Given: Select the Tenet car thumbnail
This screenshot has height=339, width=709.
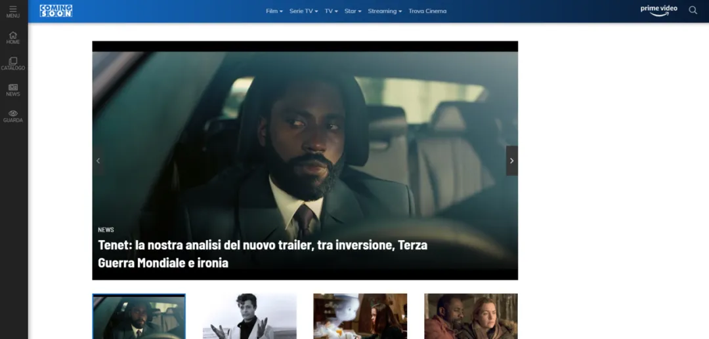Looking at the screenshot, I should pos(139,317).
